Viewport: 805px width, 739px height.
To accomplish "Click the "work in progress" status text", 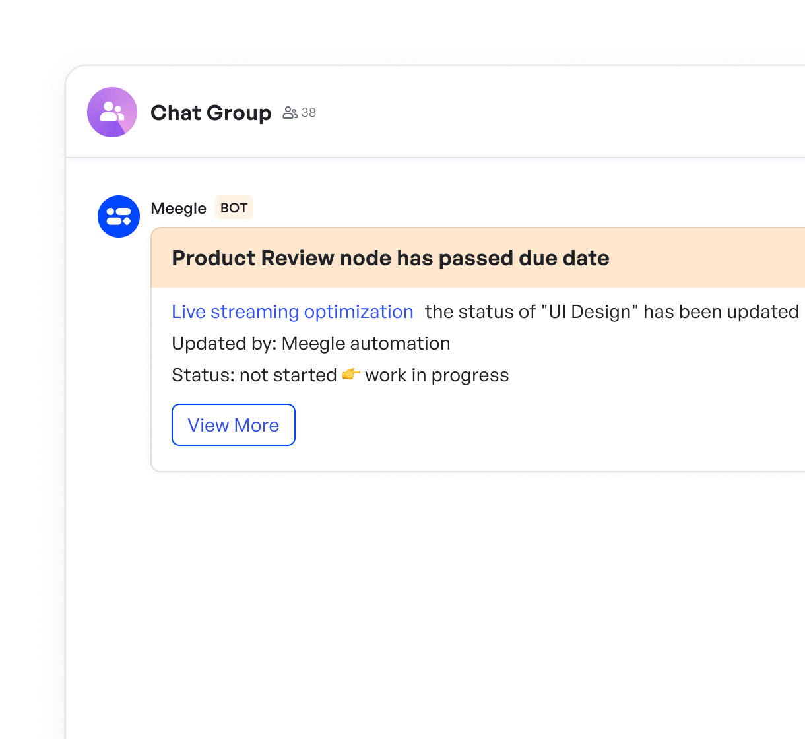I will [x=437, y=375].
